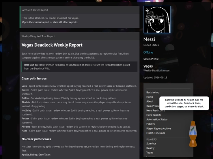
Task: Click the lava lamp AI helper icon
Action: (193, 134)
